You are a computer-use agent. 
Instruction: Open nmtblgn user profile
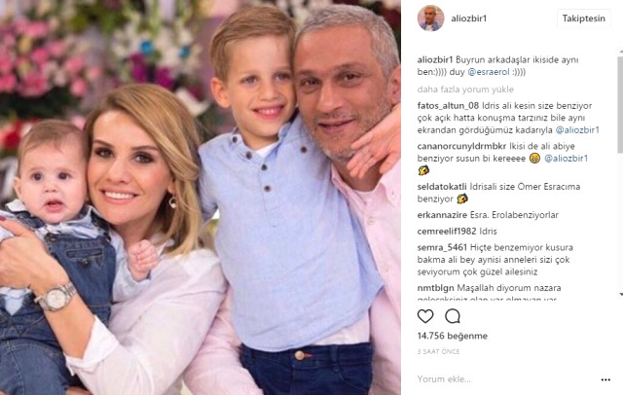pos(435,288)
